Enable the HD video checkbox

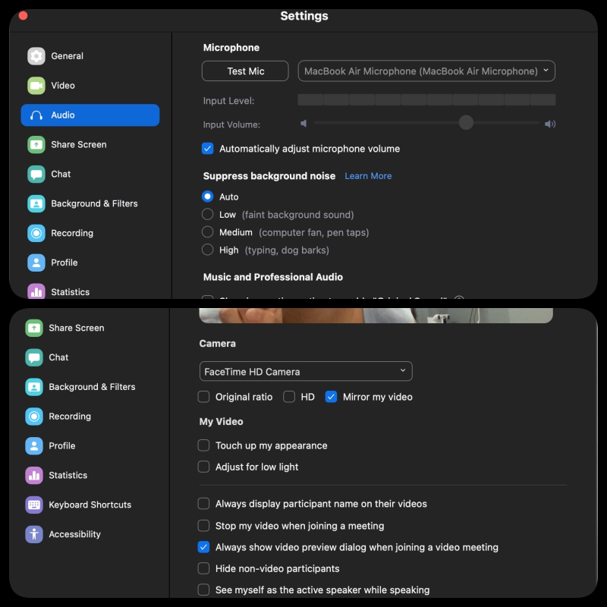click(289, 397)
